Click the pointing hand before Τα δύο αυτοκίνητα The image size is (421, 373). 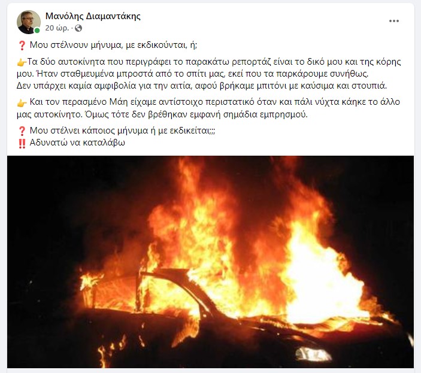(22, 62)
